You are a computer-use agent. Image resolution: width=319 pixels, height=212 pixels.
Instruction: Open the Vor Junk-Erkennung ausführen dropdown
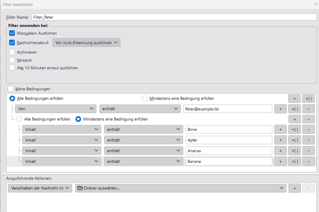tap(86, 43)
